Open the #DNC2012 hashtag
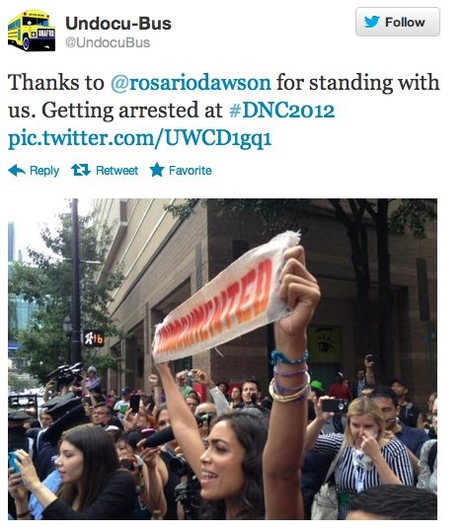Image resolution: width=463 pixels, height=531 pixels. (281, 111)
